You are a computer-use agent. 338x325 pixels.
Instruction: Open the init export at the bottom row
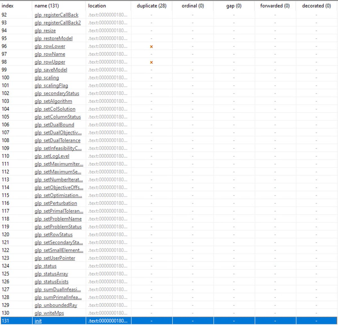coord(38,321)
